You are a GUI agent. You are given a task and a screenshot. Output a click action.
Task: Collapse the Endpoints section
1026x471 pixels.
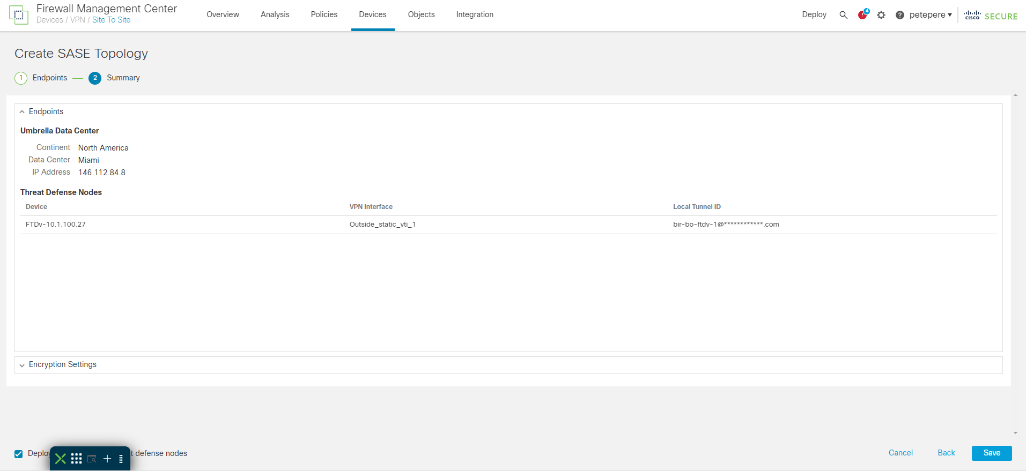(x=22, y=112)
